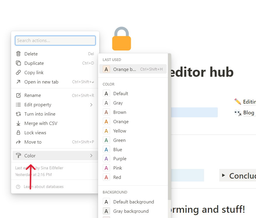
Task: Open the Color submenu chevron
Action: (x=91, y=156)
